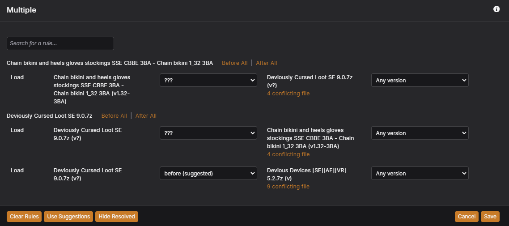Click the 'Deviously Cursed Loot SE 9.0.7z' group heading
The width and height of the screenshot is (509, 226).
pyautogui.click(x=49, y=115)
